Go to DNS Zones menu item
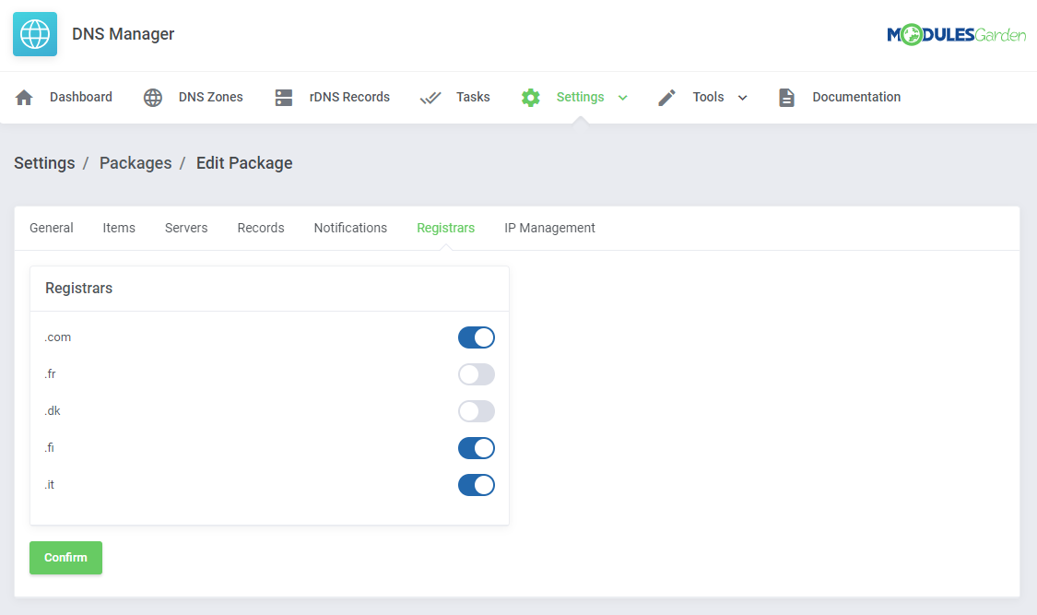Image resolution: width=1037 pixels, height=615 pixels. pos(210,97)
